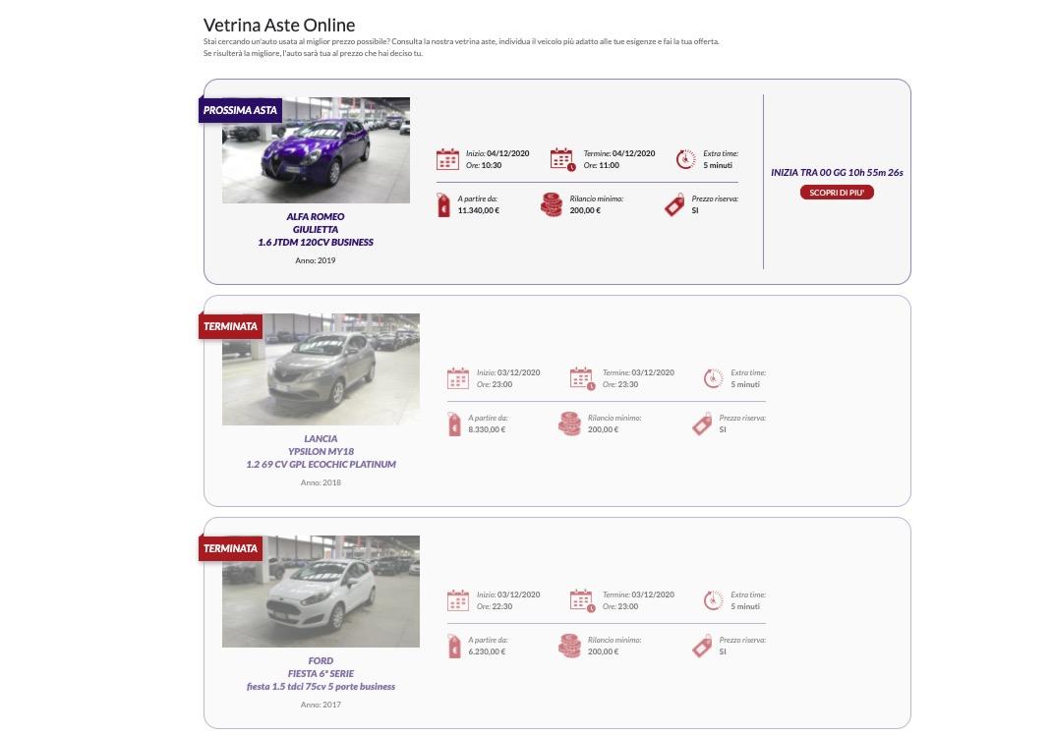The height and width of the screenshot is (735, 1052).
Task: Click the extra time clock icon for Ford Fiesta
Action: (713, 600)
